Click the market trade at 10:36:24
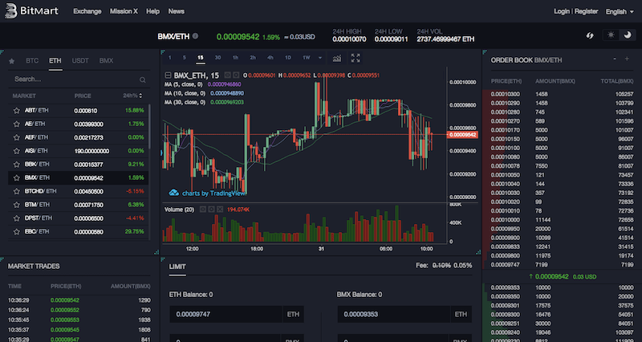 point(79,310)
